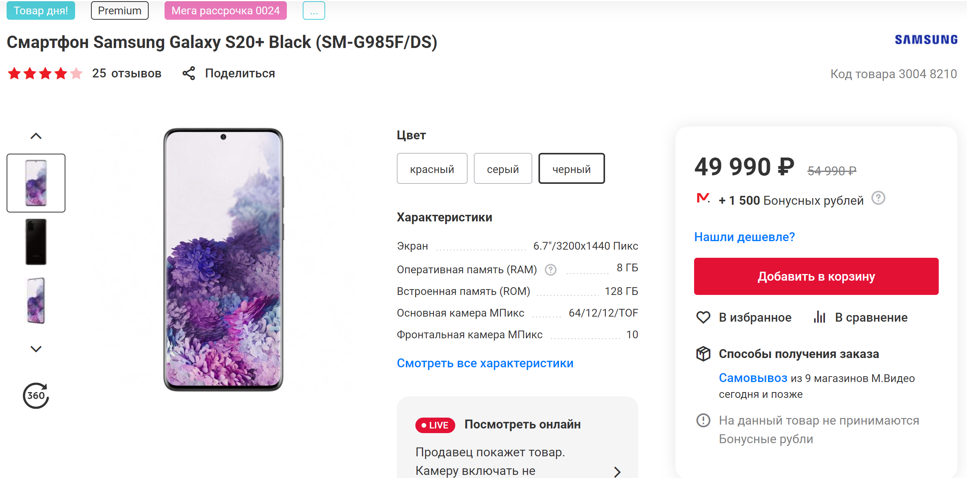Expand more tags with the ellipsis button
The width and height of the screenshot is (967, 478).
314,11
